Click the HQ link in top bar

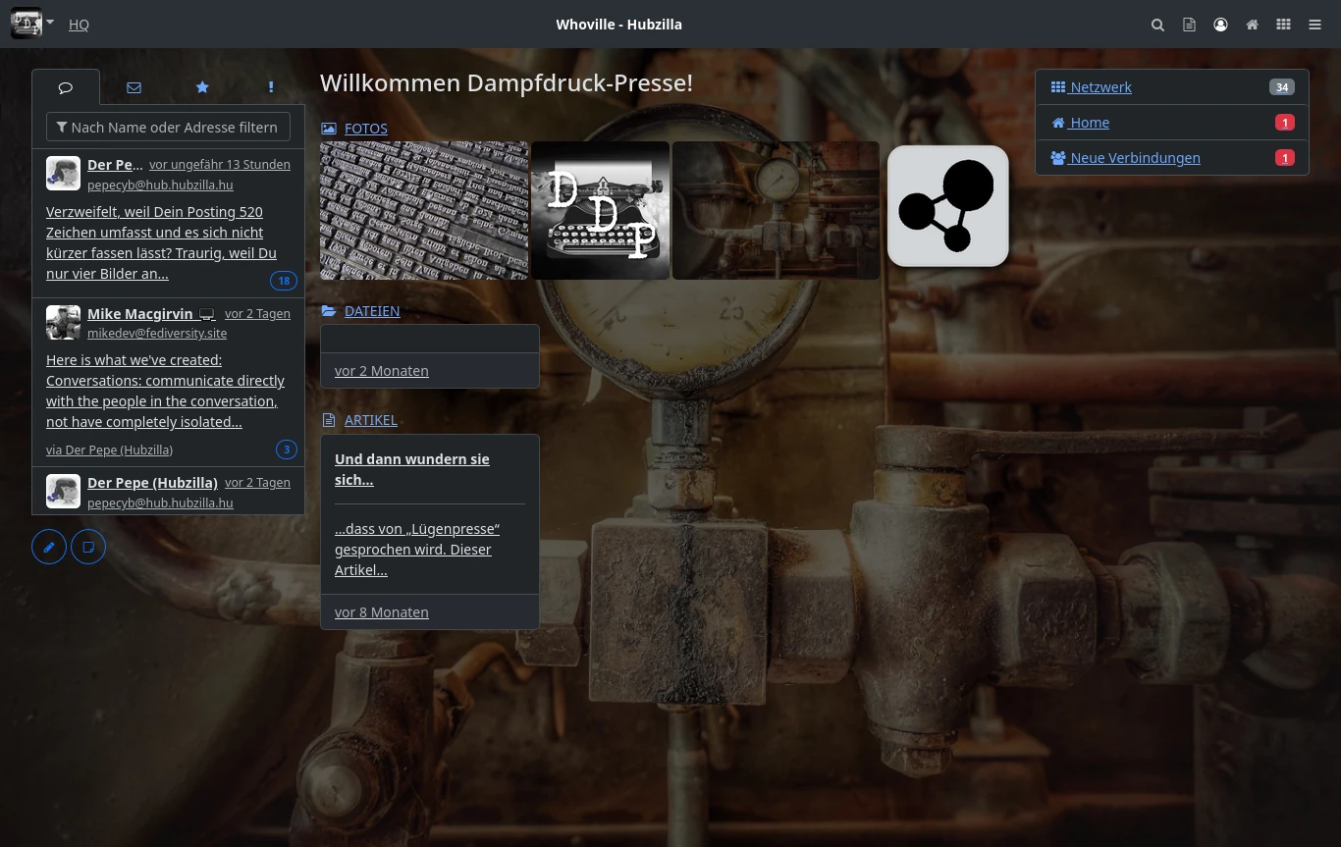pos(79,25)
